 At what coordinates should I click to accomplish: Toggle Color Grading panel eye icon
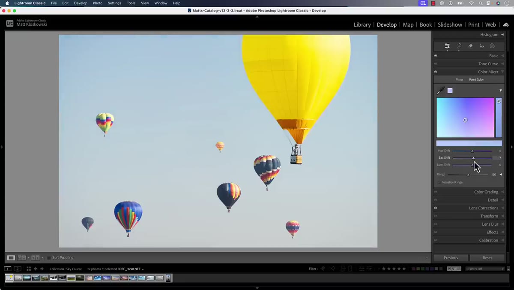tap(436, 192)
